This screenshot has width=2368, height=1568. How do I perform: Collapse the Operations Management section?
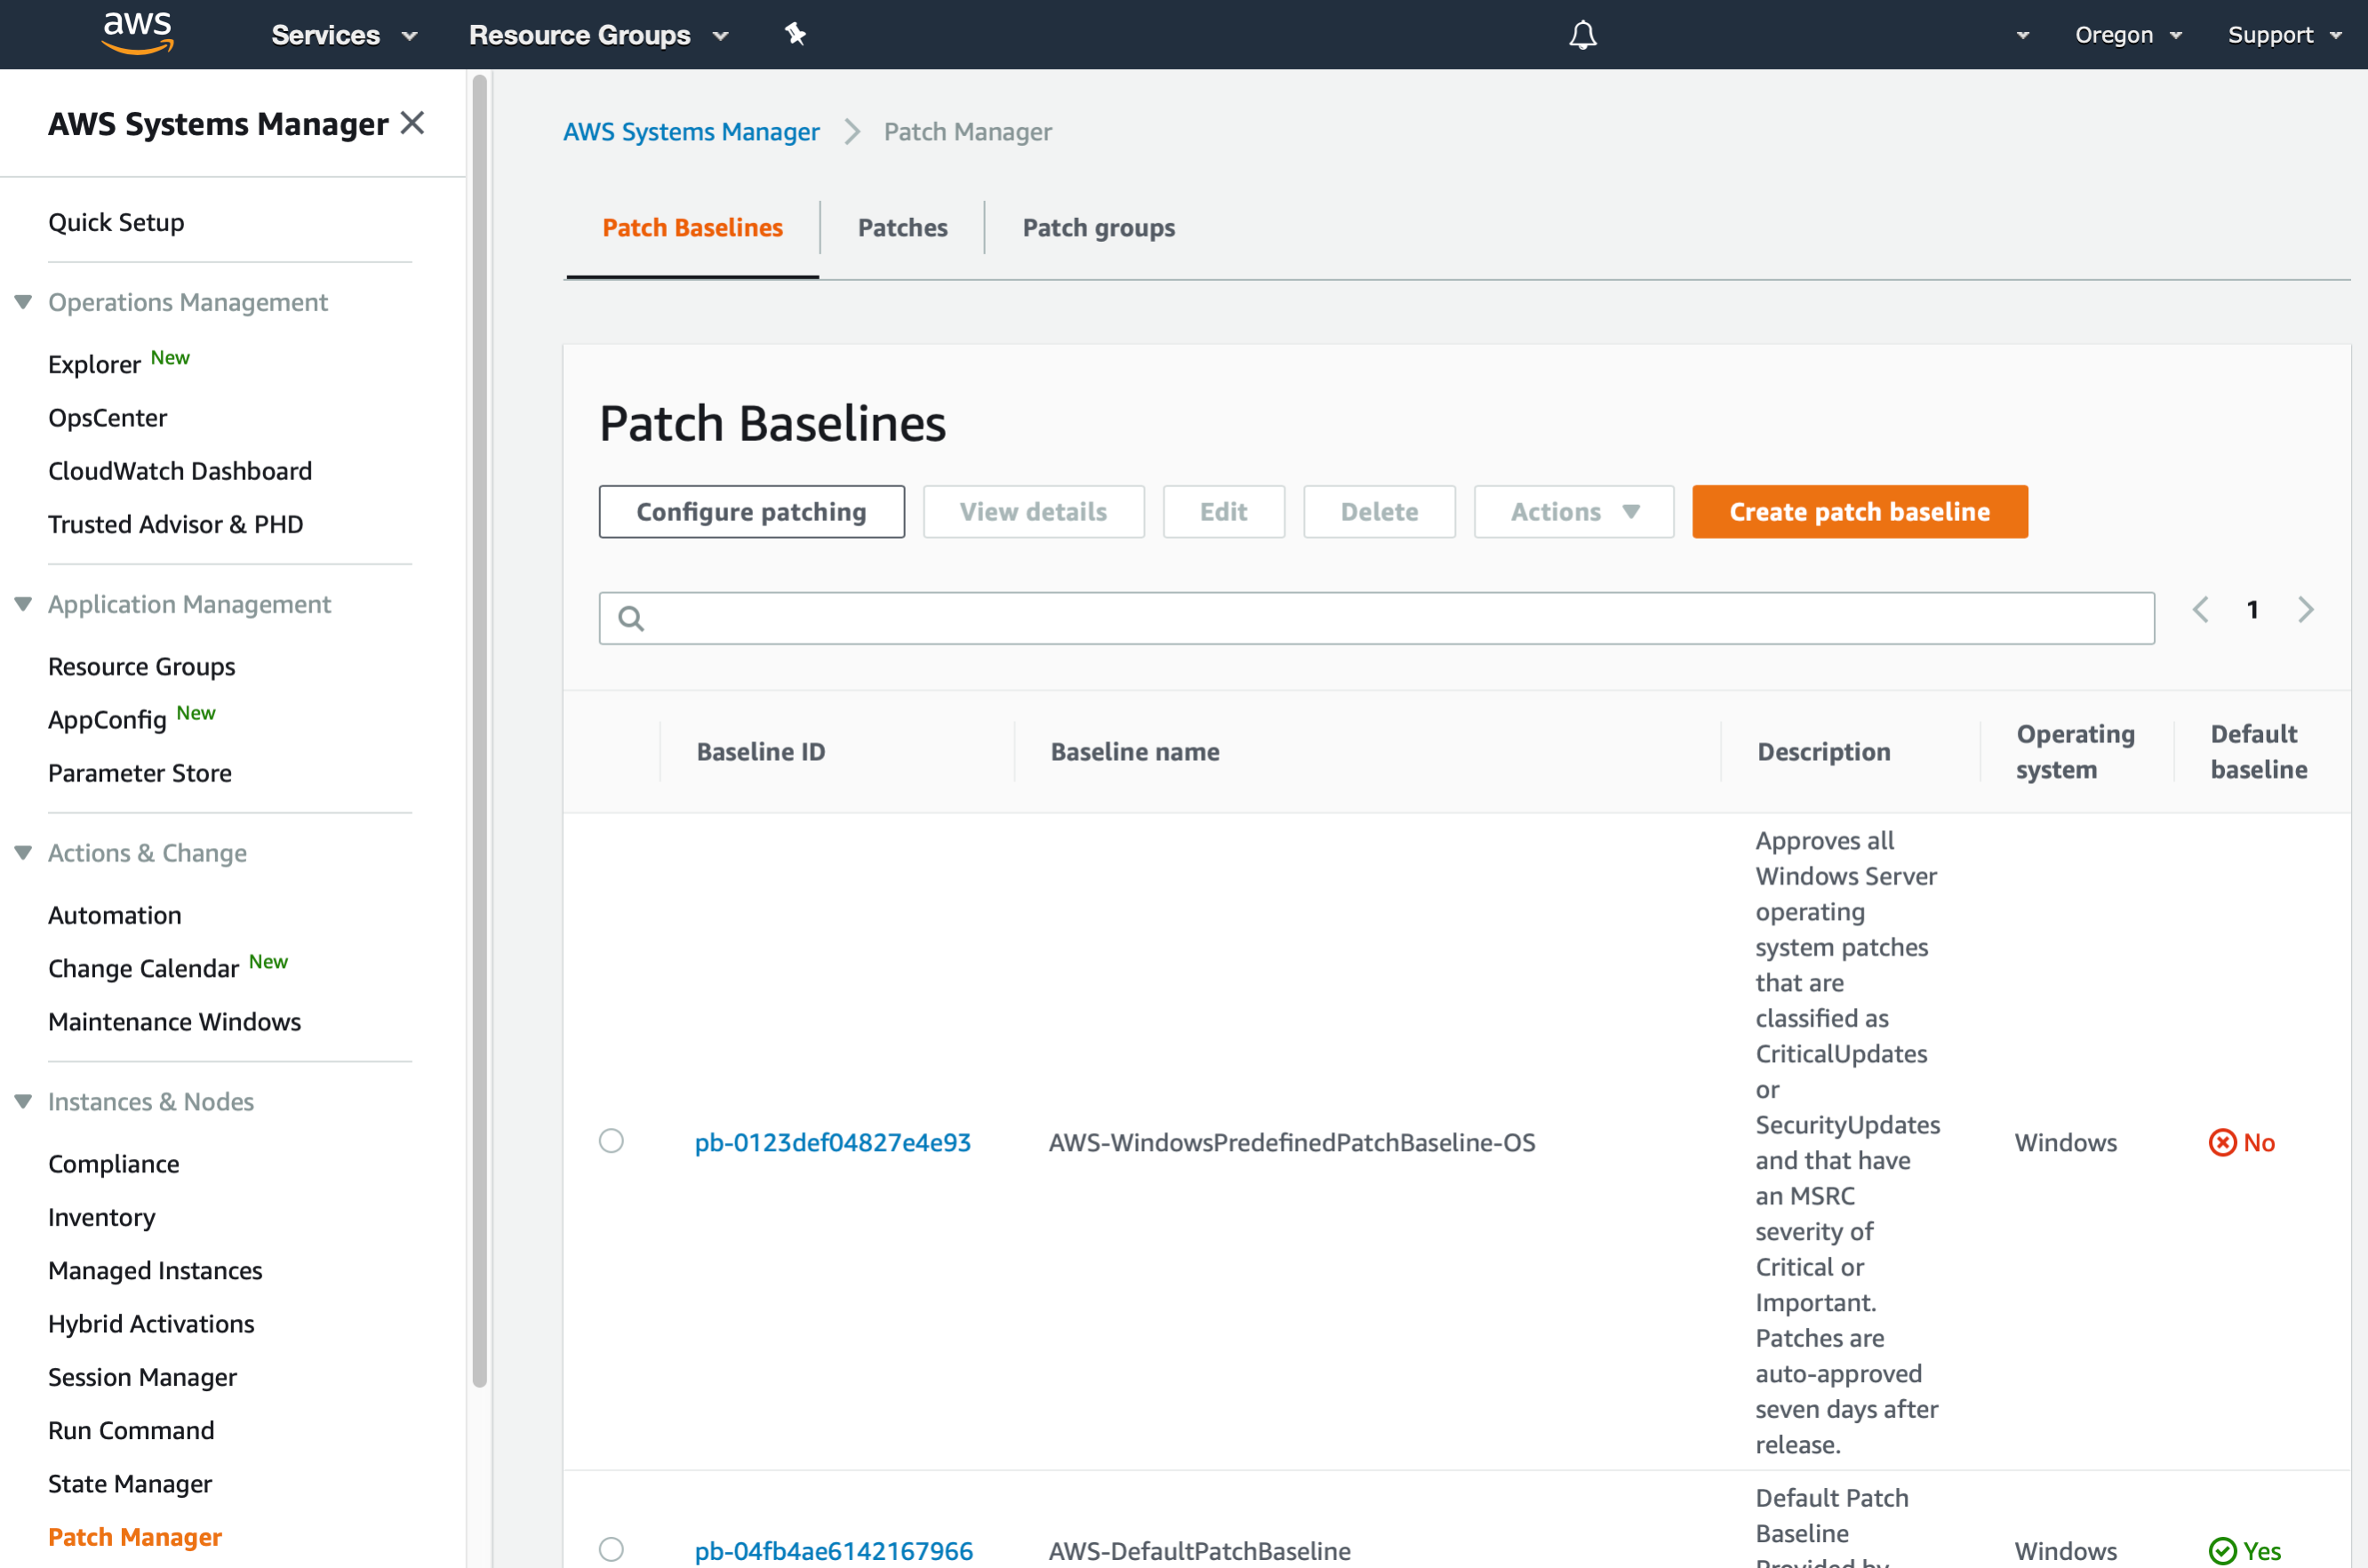[22, 302]
